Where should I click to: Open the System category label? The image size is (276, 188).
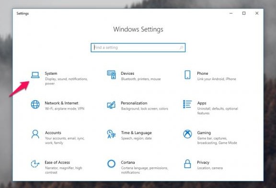51,73
